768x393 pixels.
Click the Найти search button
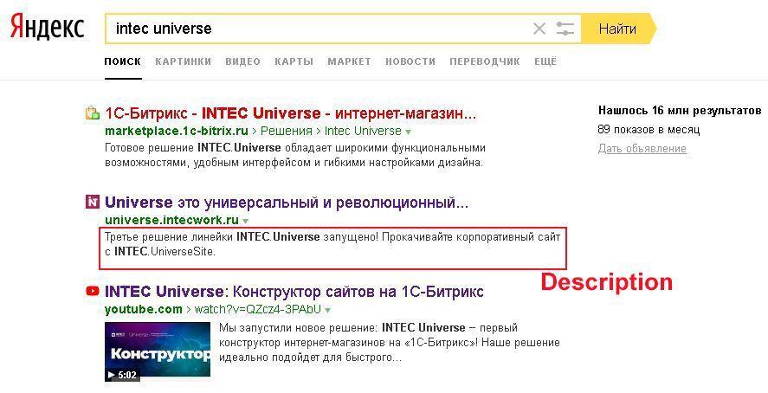(618, 29)
